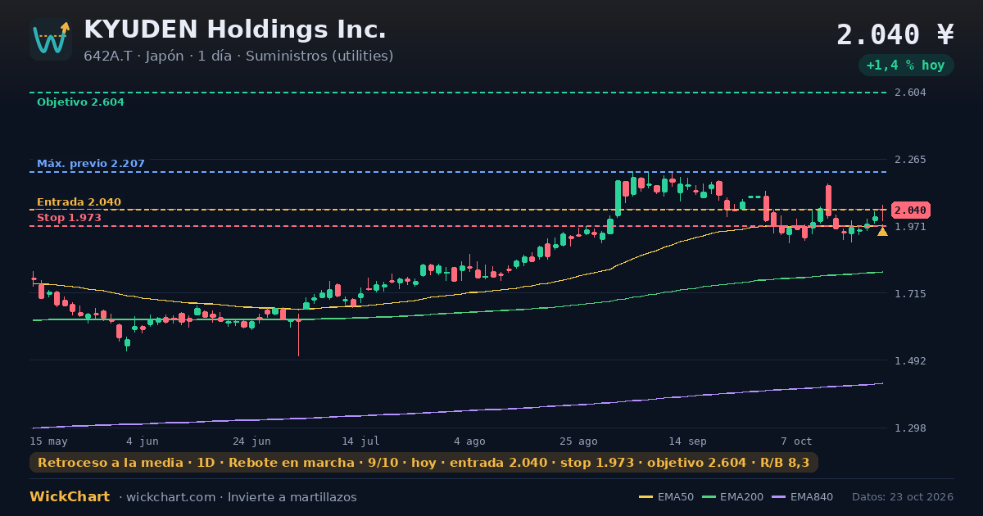Screen dimensions: 983x516
Task: Click the 642A.T ticker subtitle line
Action: point(238,56)
